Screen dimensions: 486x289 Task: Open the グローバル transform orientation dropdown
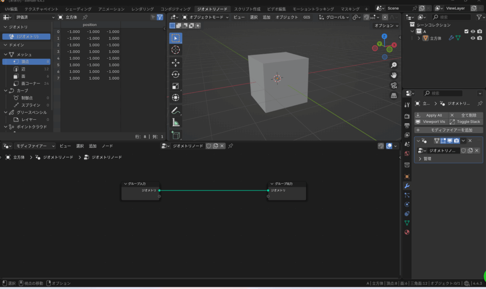[334, 17]
